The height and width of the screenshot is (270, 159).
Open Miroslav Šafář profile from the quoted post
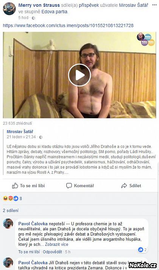[x=20, y=132]
